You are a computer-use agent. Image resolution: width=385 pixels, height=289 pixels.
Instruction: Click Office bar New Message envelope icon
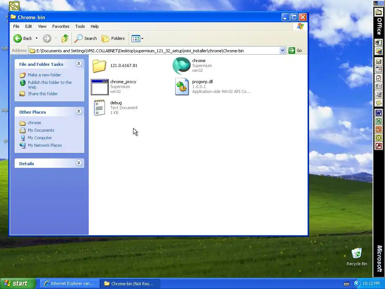pyautogui.click(x=378, y=61)
